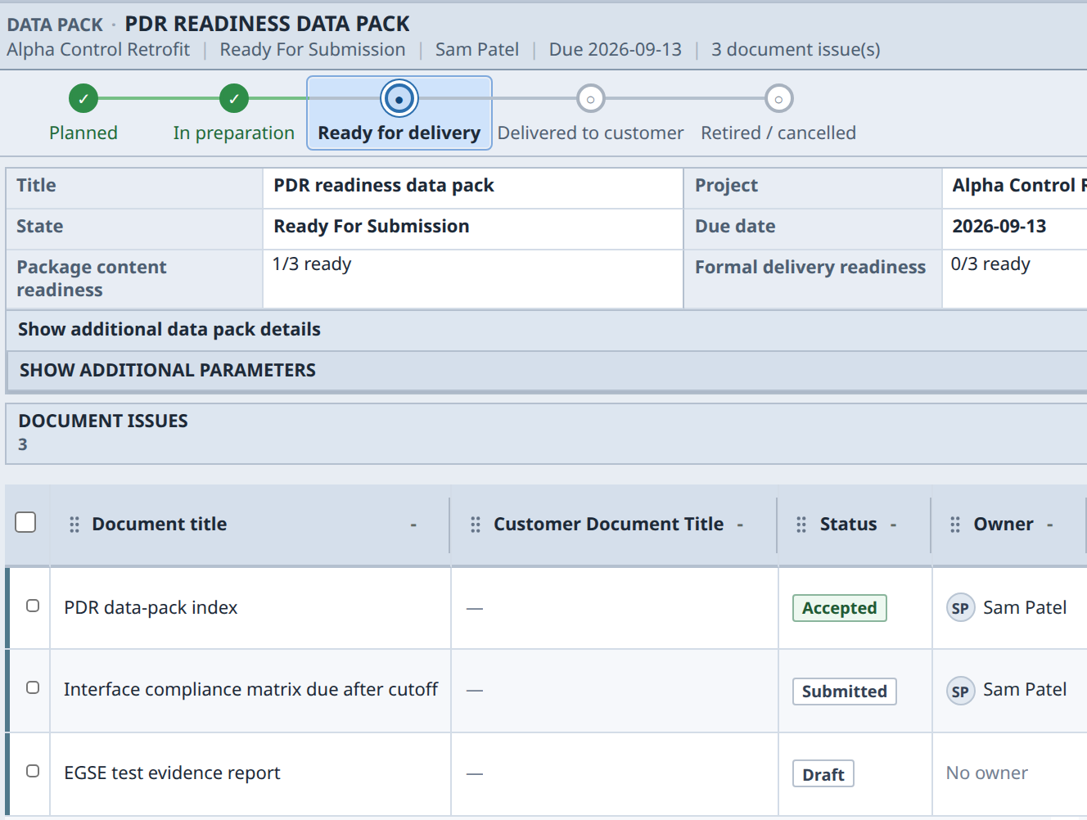The height and width of the screenshot is (820, 1087).
Task: Open the Customer Document Title column sort menu
Action: [740, 525]
